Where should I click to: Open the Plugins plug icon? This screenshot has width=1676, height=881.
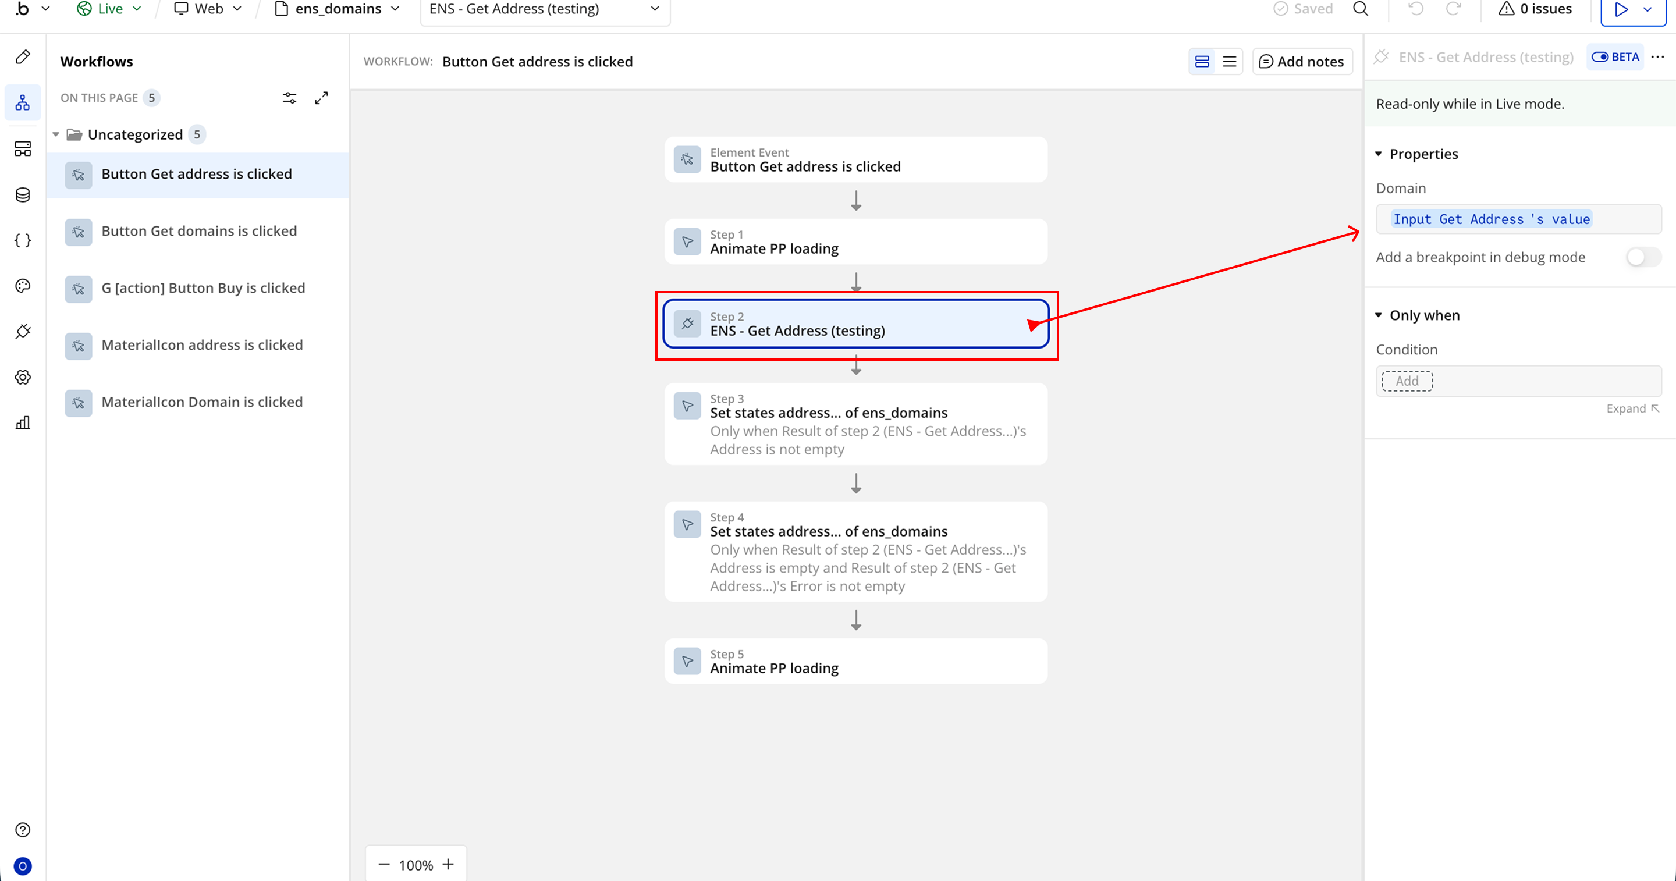point(23,331)
